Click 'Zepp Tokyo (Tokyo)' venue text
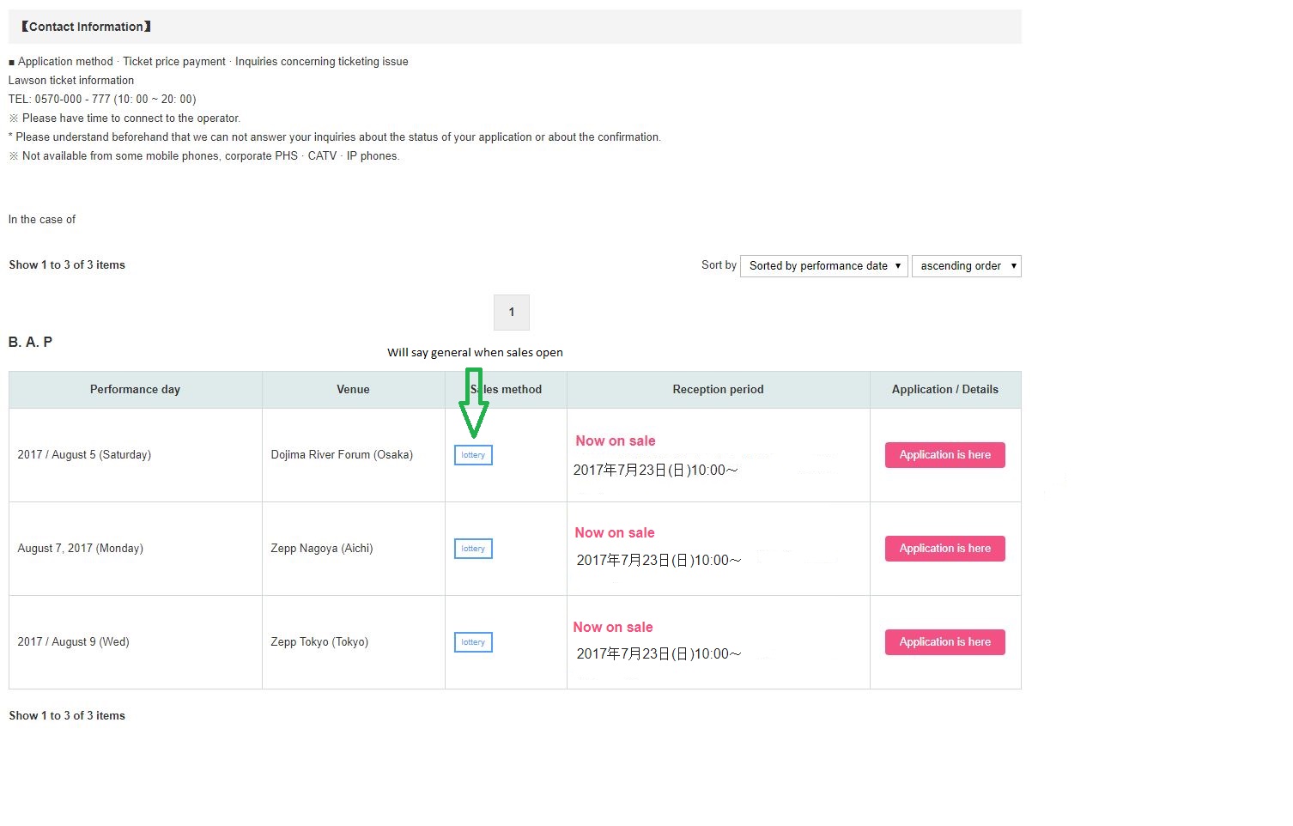Image resolution: width=1293 pixels, height=826 pixels. (319, 642)
